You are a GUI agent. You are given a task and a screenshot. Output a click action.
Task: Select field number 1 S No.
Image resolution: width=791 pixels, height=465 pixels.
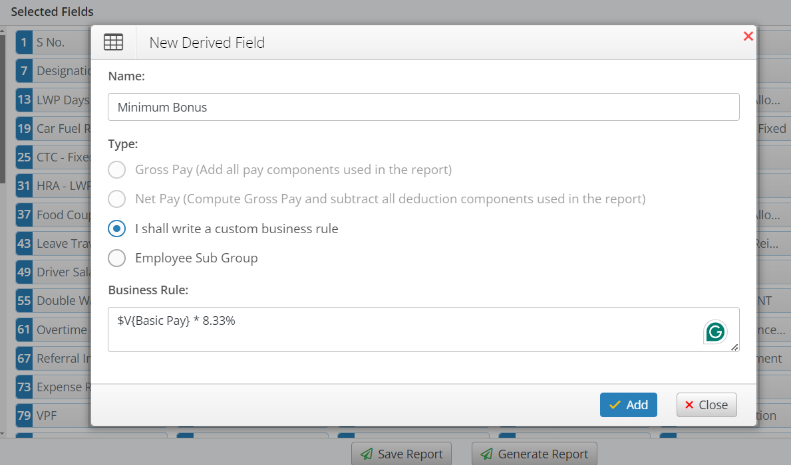(x=53, y=43)
